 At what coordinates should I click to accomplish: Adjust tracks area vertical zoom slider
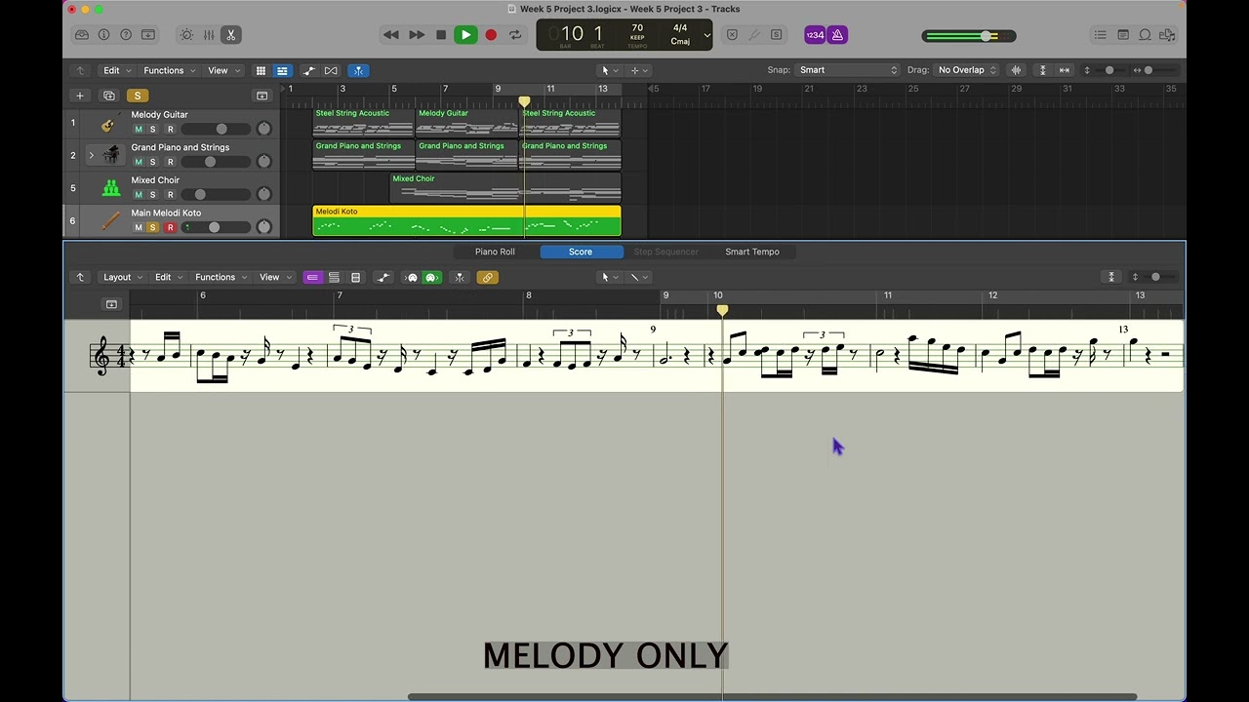(1108, 70)
